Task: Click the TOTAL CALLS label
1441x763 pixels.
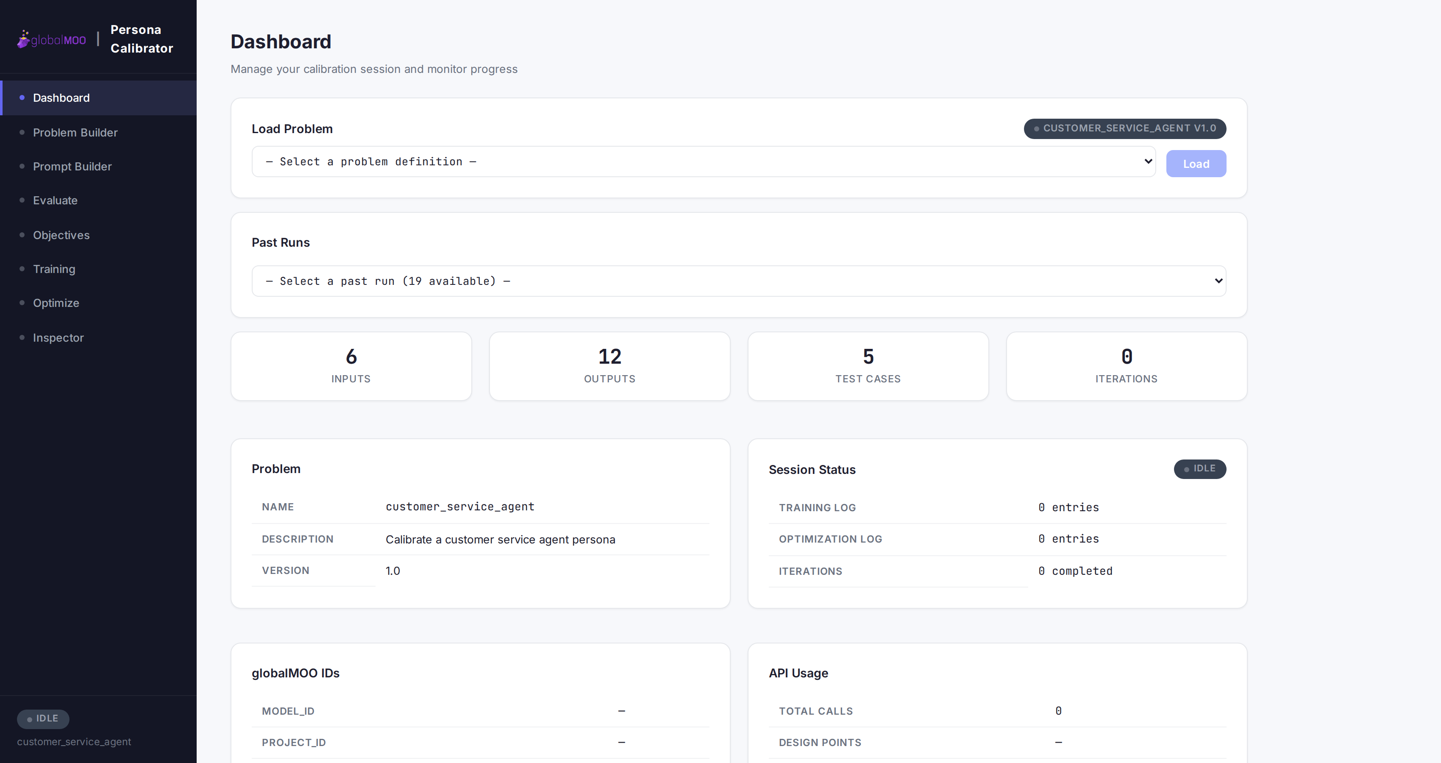Action: [x=815, y=711]
